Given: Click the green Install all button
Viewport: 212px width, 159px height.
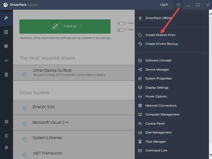Looking at the screenshot, I should pyautogui.click(x=65, y=26).
